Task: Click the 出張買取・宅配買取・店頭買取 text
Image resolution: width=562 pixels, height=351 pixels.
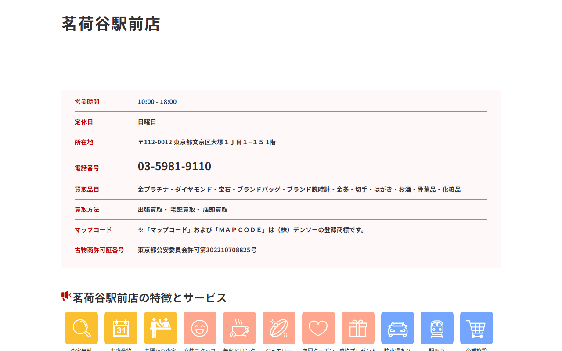Action: (183, 210)
